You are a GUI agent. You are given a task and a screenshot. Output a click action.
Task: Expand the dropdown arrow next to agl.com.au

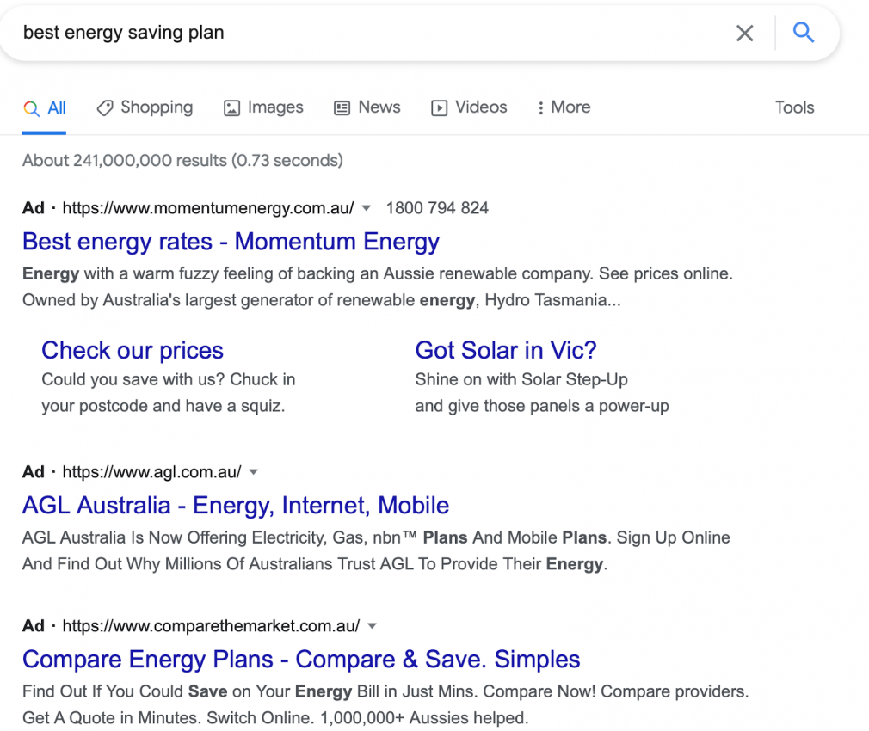click(x=253, y=472)
